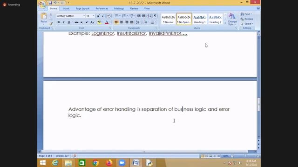The height and width of the screenshot is (167, 298).
Task: Click Change Styles icon
Action: coord(232,19)
